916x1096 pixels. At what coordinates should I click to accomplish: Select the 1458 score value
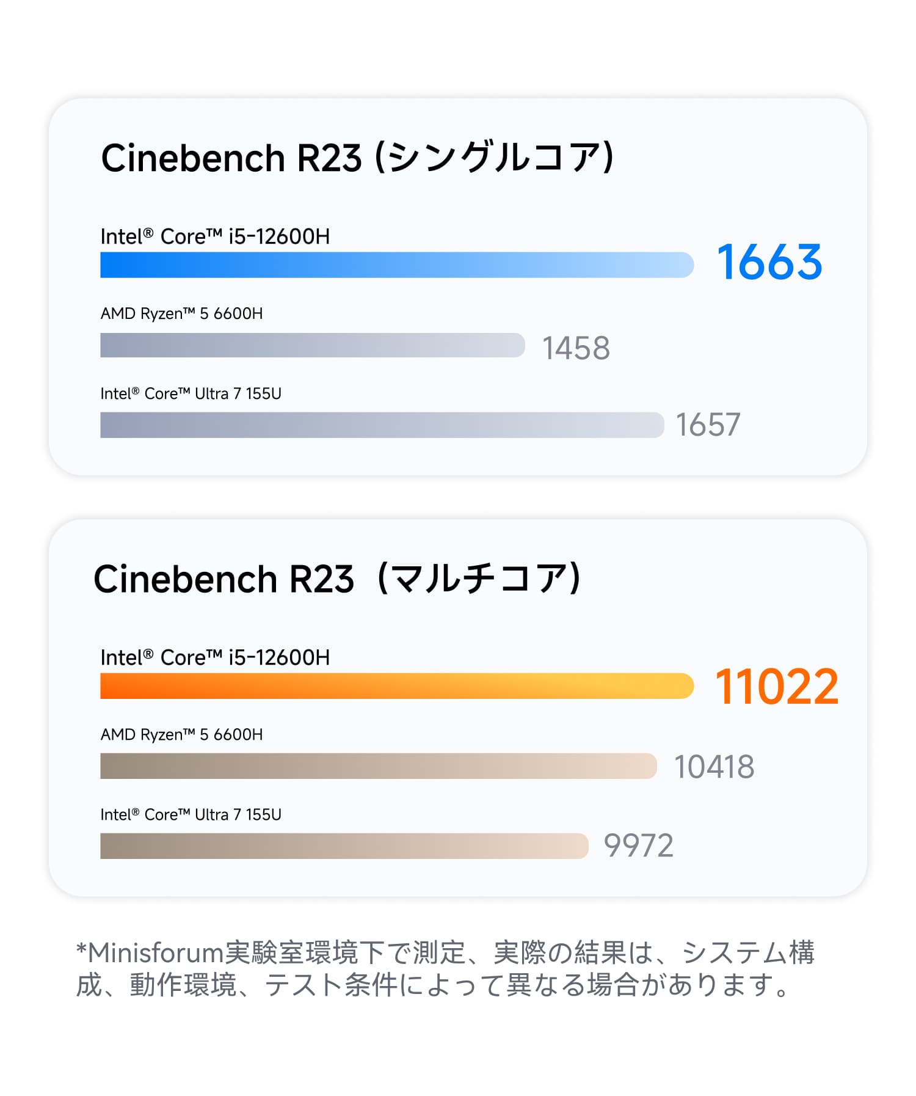[576, 348]
